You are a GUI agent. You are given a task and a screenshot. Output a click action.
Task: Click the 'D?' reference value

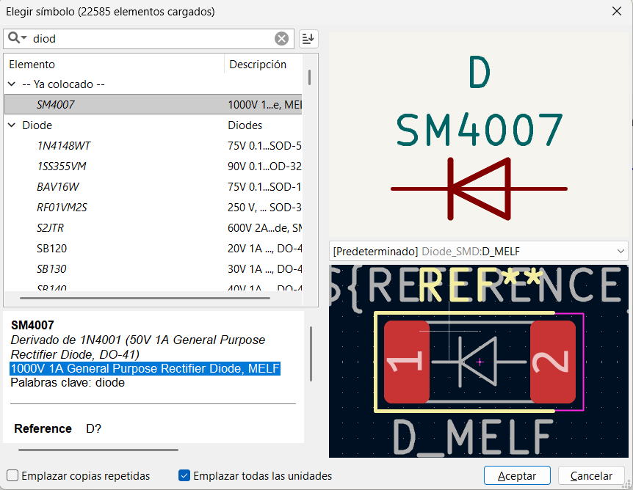click(94, 428)
